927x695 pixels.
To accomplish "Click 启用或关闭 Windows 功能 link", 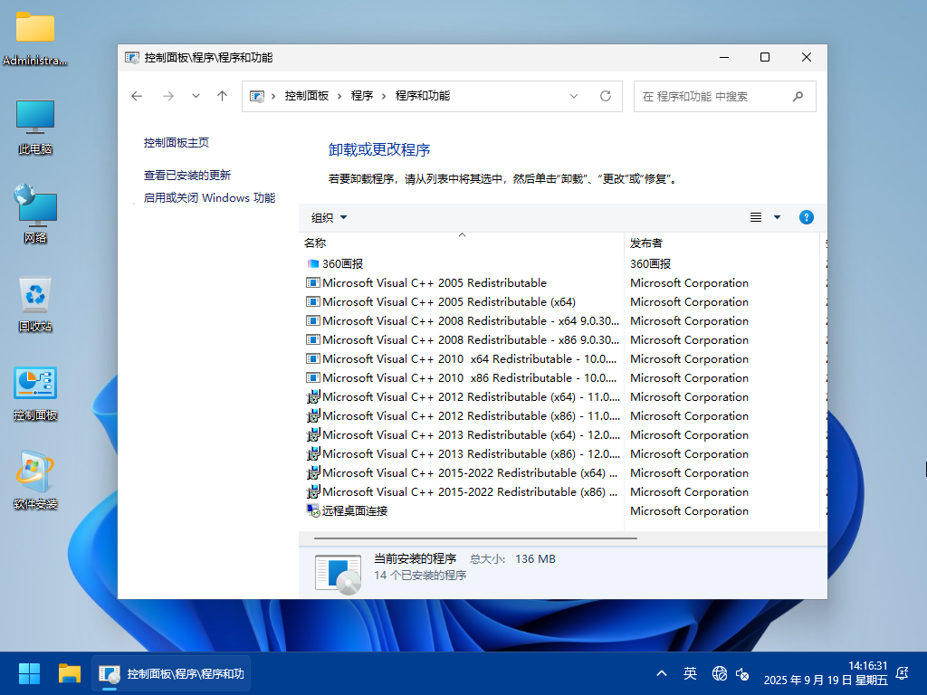I will 209,198.
